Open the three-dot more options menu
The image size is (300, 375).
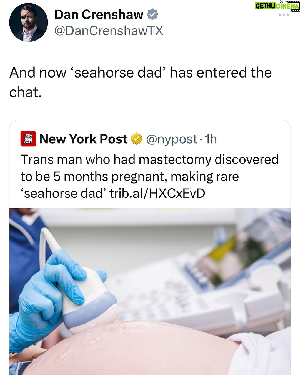coord(284,14)
